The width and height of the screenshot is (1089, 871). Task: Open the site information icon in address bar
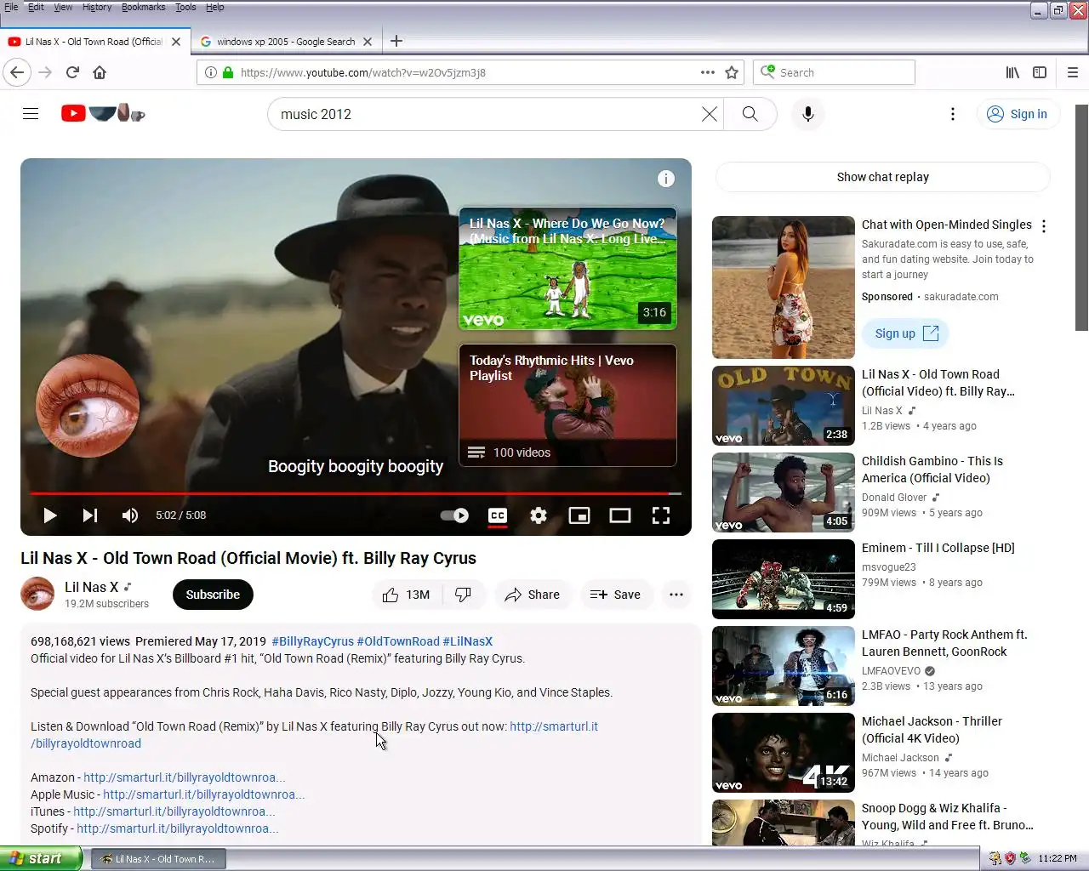[211, 72]
